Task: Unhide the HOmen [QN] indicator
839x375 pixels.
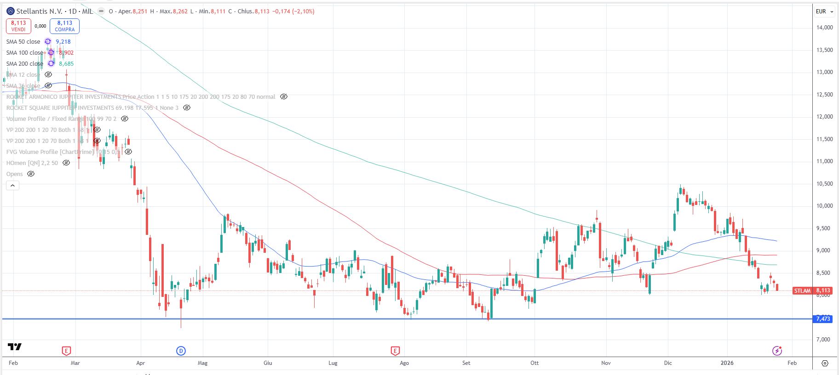Action: [66, 163]
